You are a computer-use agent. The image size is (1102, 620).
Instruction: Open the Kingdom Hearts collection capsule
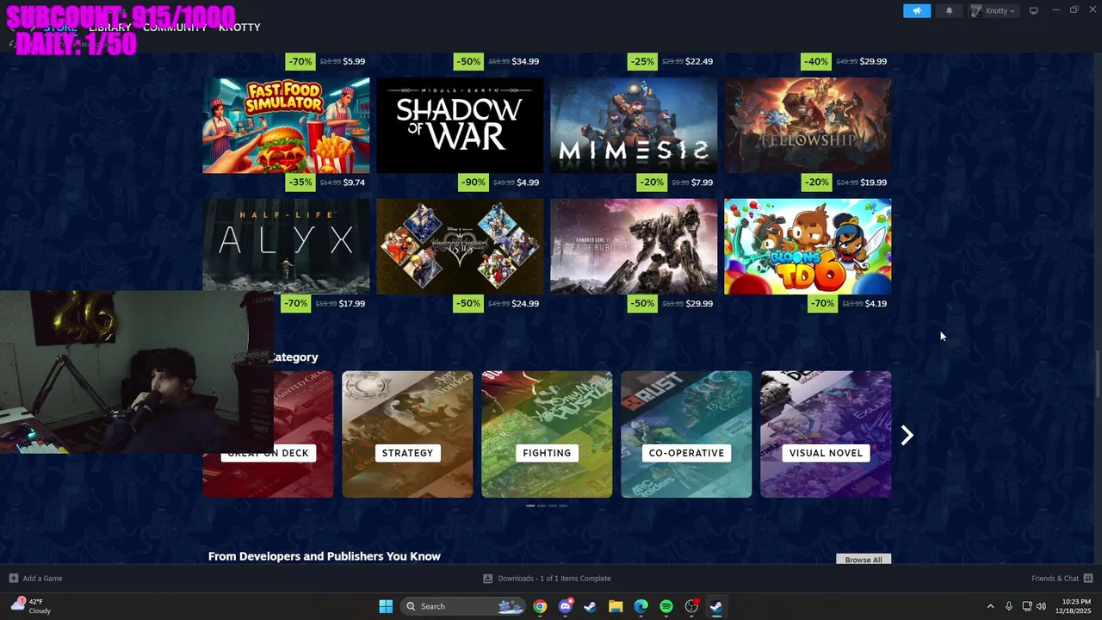pos(460,246)
